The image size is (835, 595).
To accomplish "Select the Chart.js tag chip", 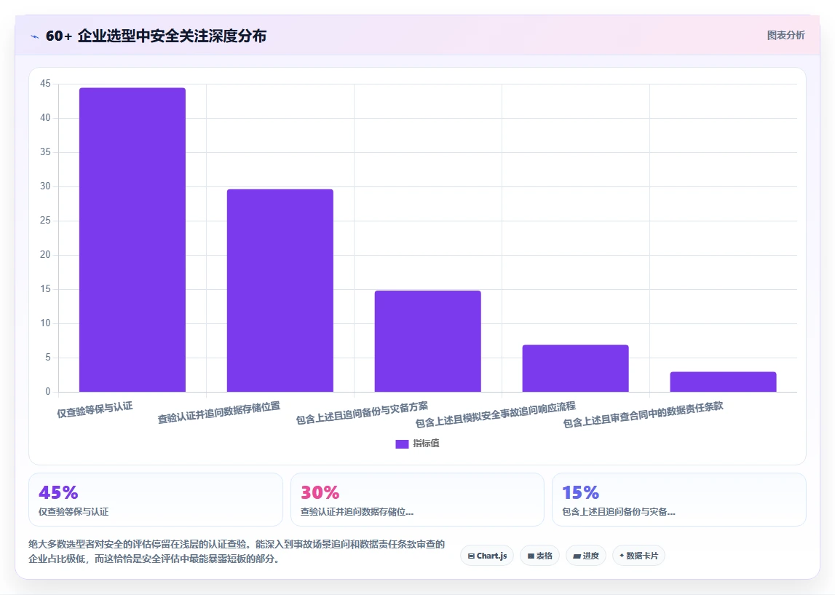I will coord(487,556).
